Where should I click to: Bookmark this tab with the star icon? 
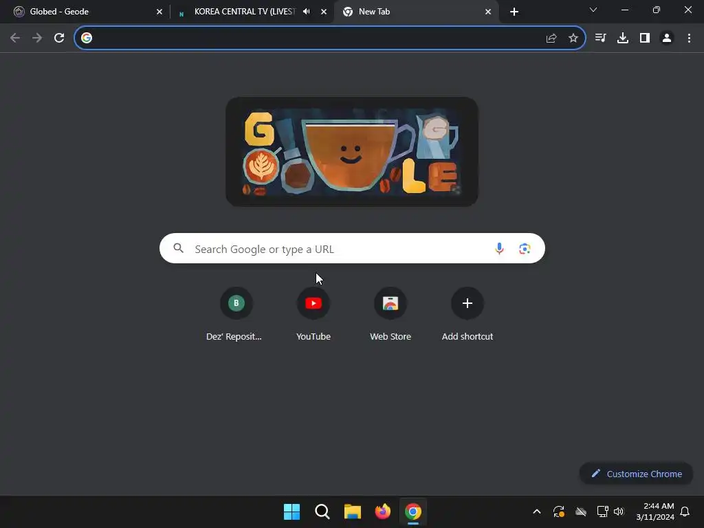pos(573,38)
